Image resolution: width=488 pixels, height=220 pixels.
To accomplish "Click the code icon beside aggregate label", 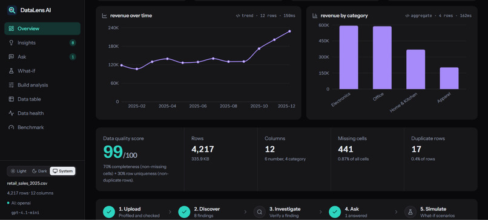I will pos(407,16).
